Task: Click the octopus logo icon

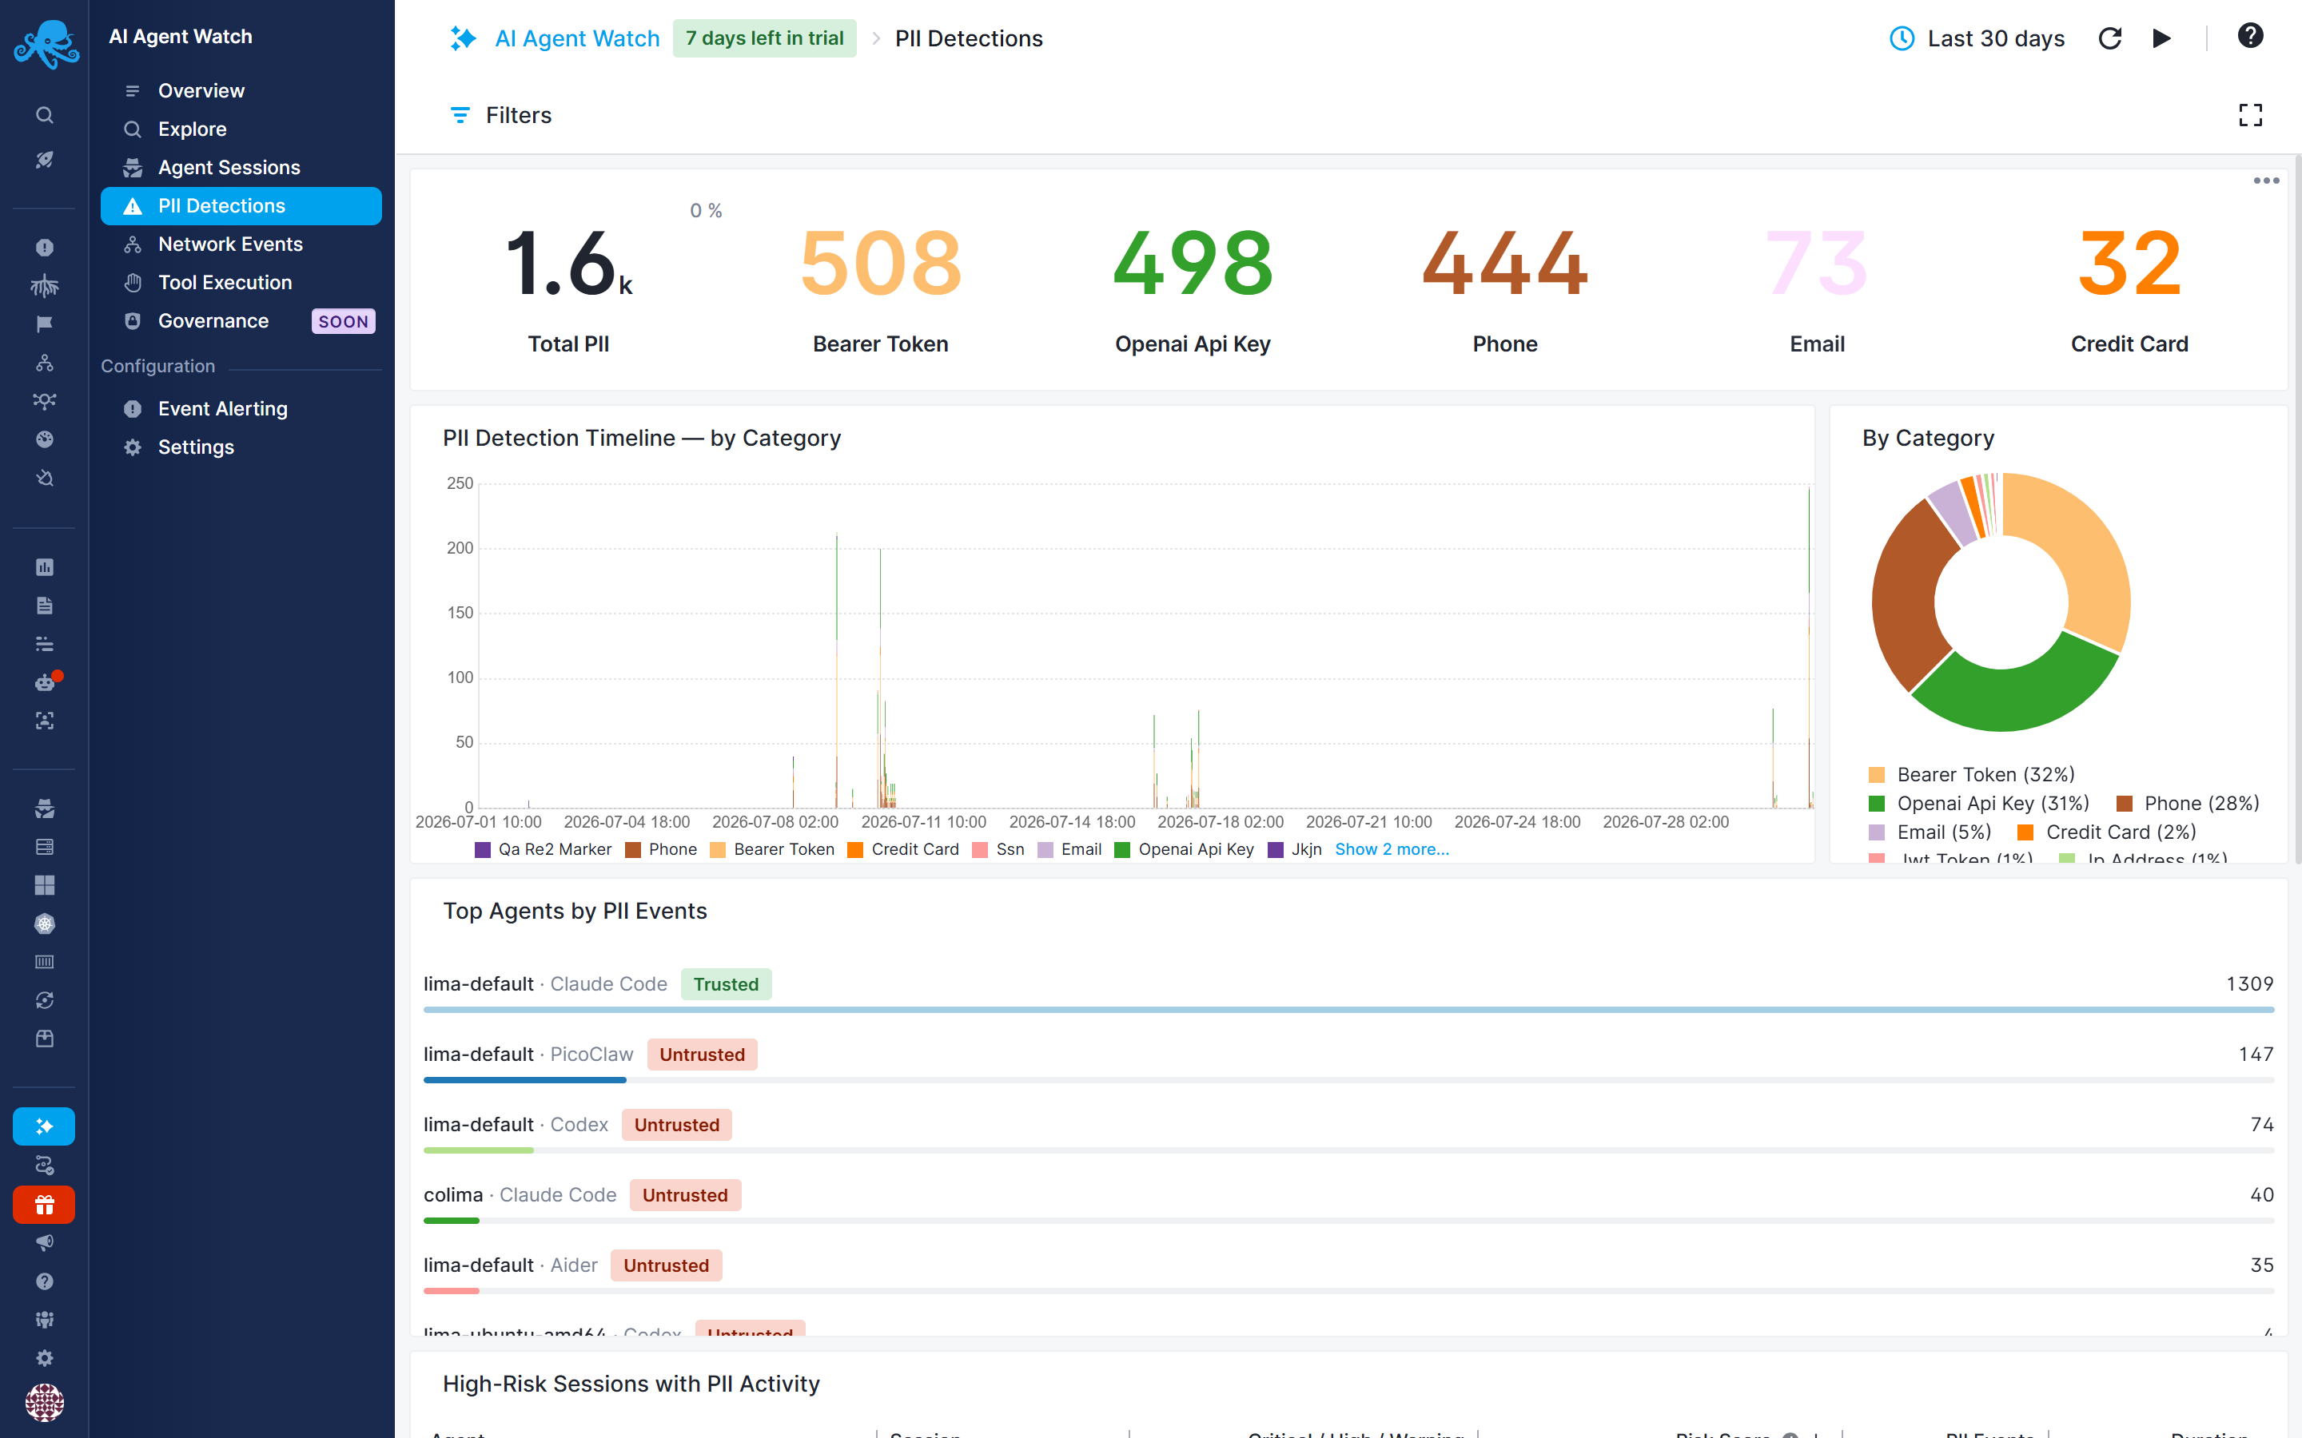Action: [x=45, y=43]
